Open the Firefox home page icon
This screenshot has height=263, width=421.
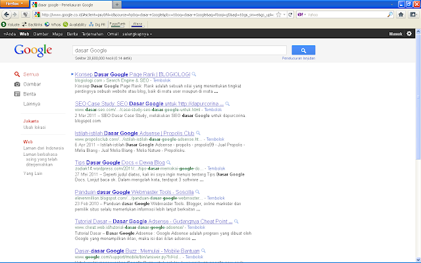[401, 14]
